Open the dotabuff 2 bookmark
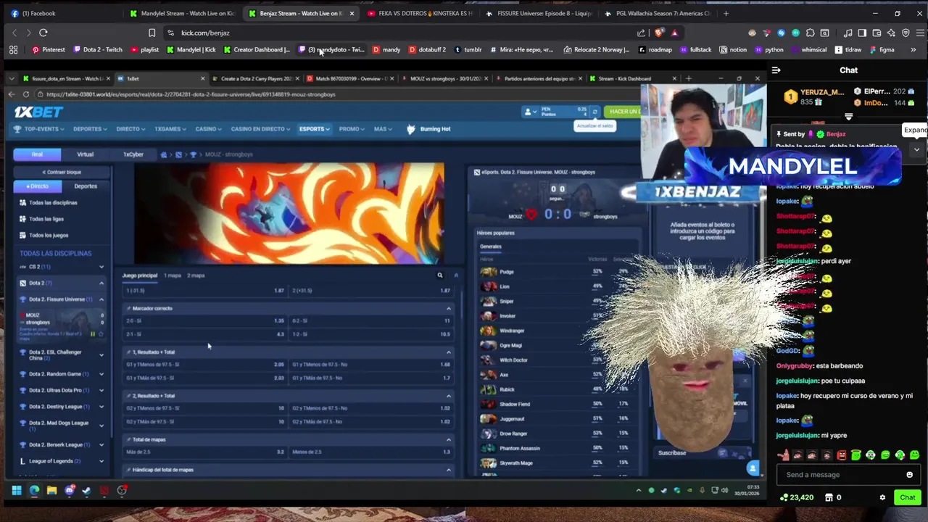 point(427,50)
